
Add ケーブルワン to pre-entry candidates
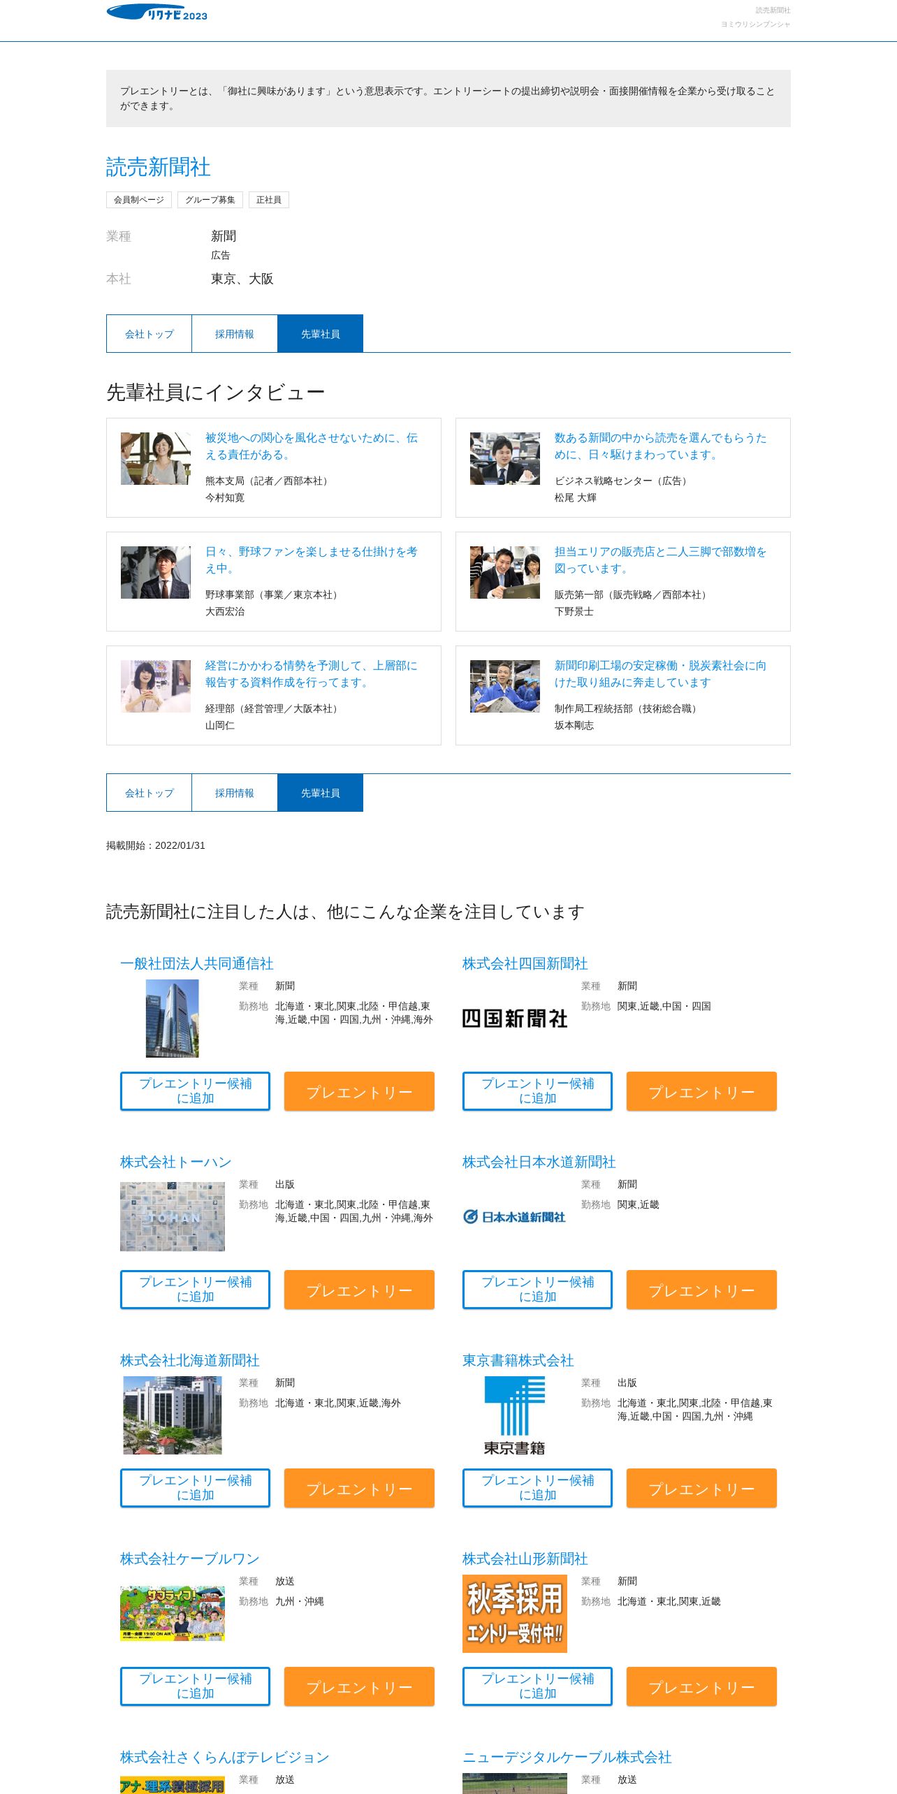pos(195,1686)
